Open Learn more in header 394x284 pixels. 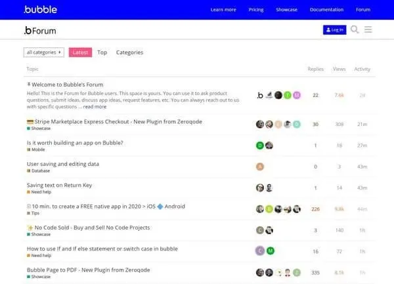pos(223,10)
